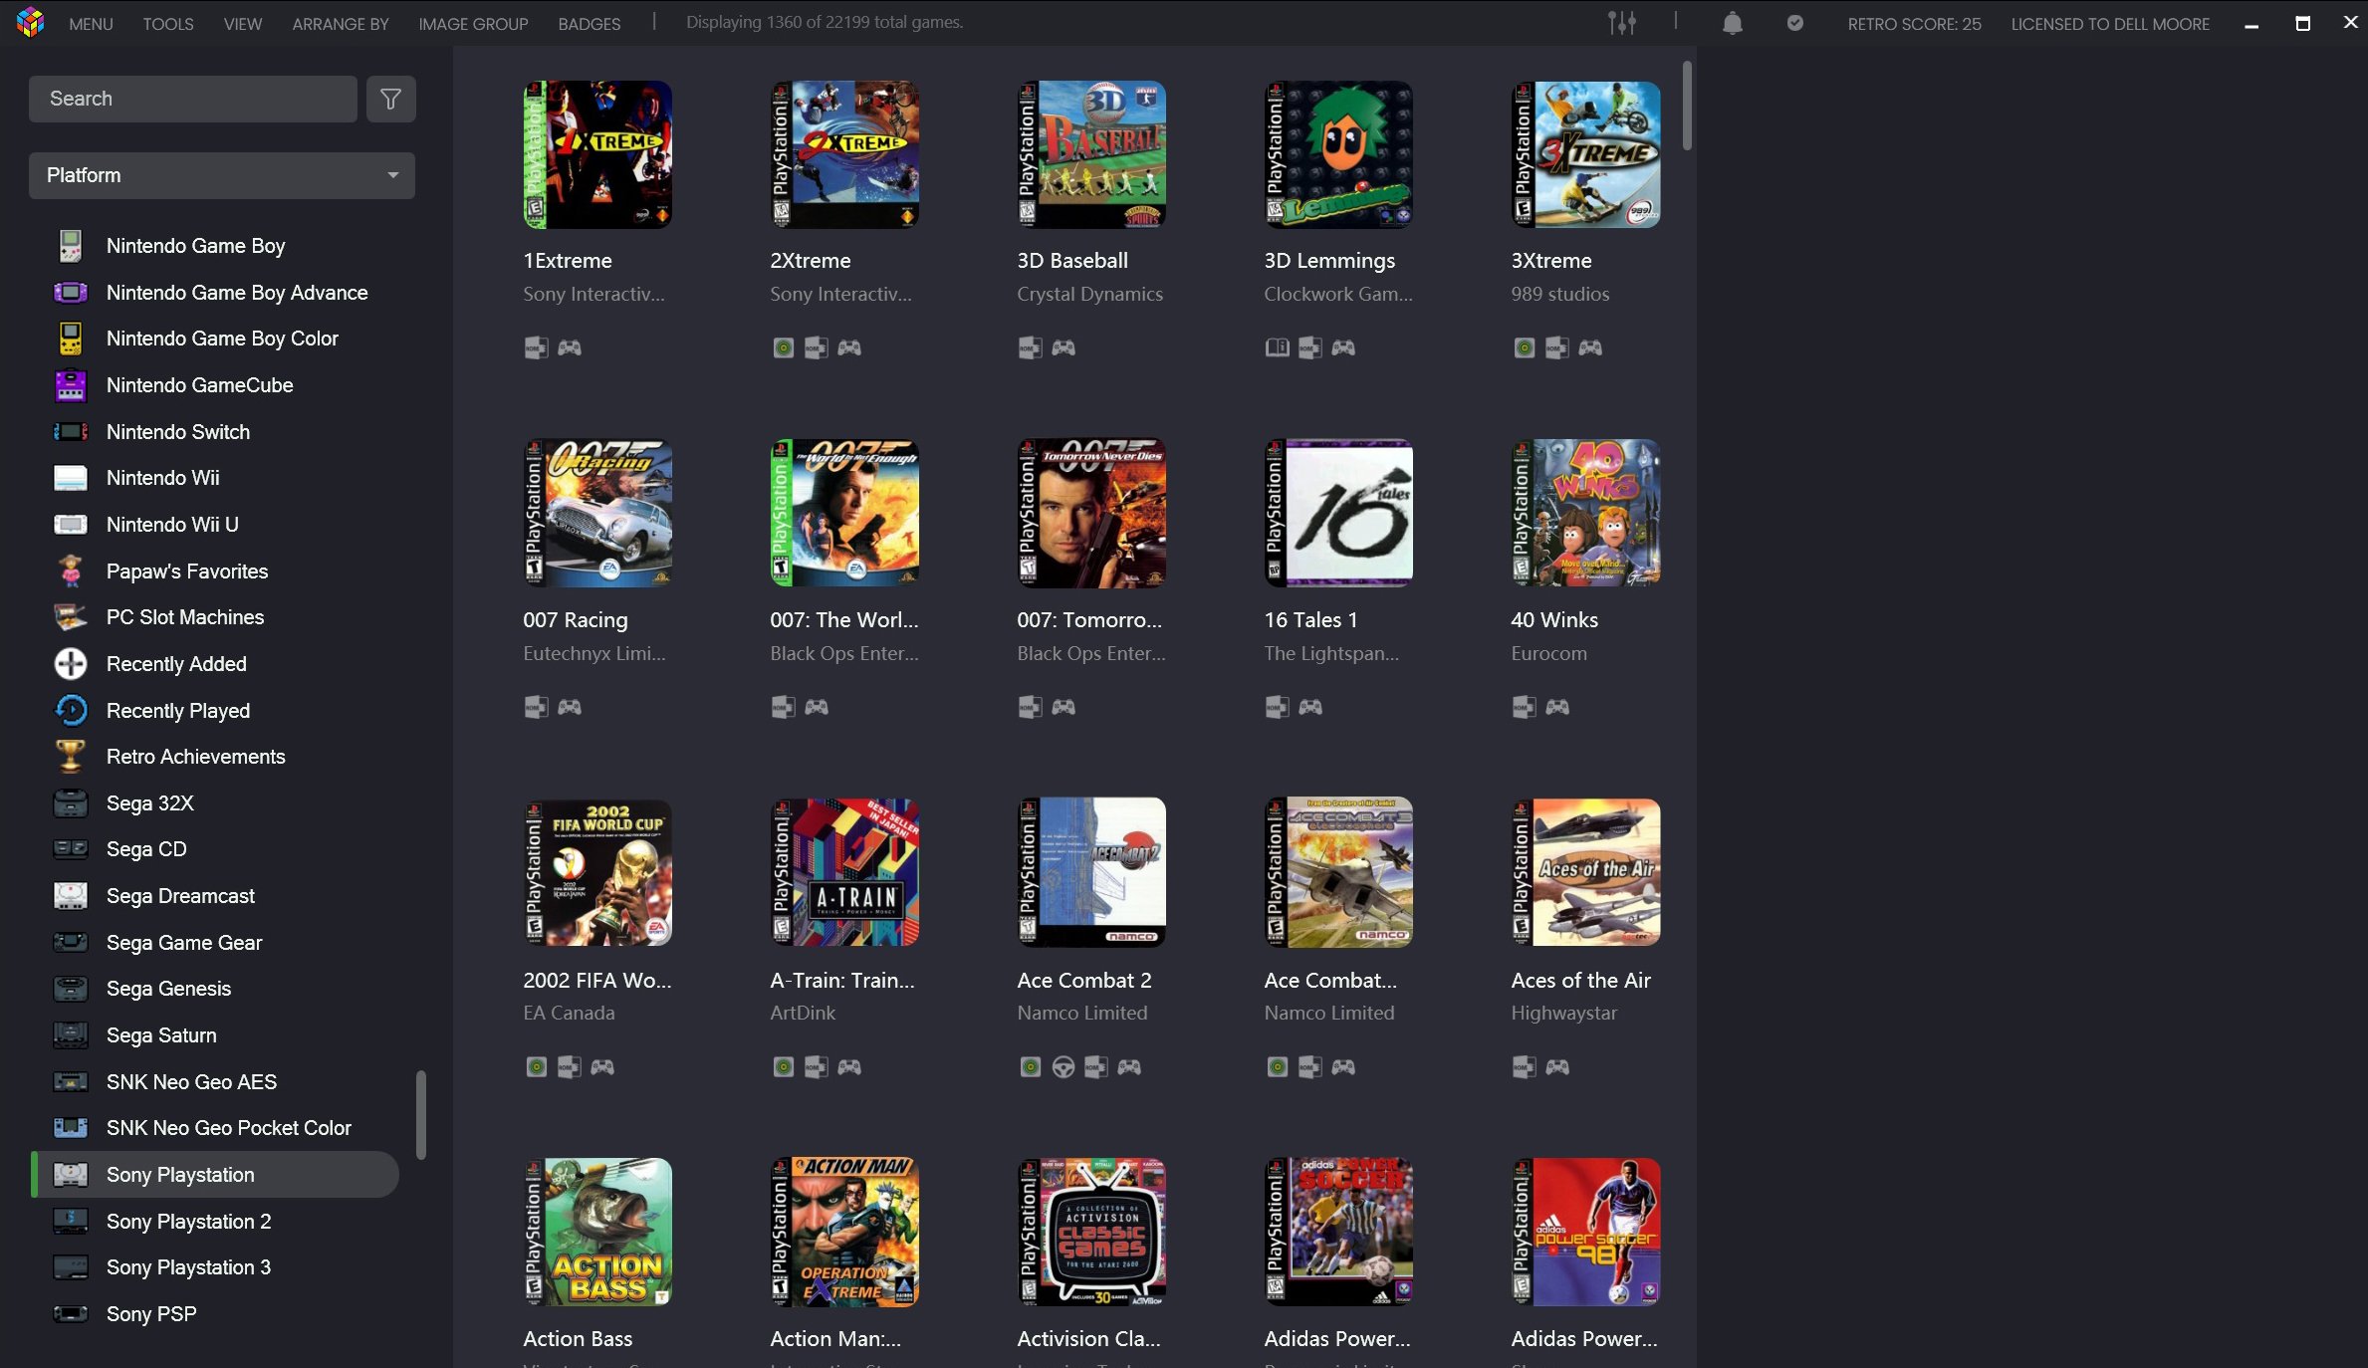2368x1368 pixels.
Task: Click the PC Slot Machines icon
Action: (70, 617)
